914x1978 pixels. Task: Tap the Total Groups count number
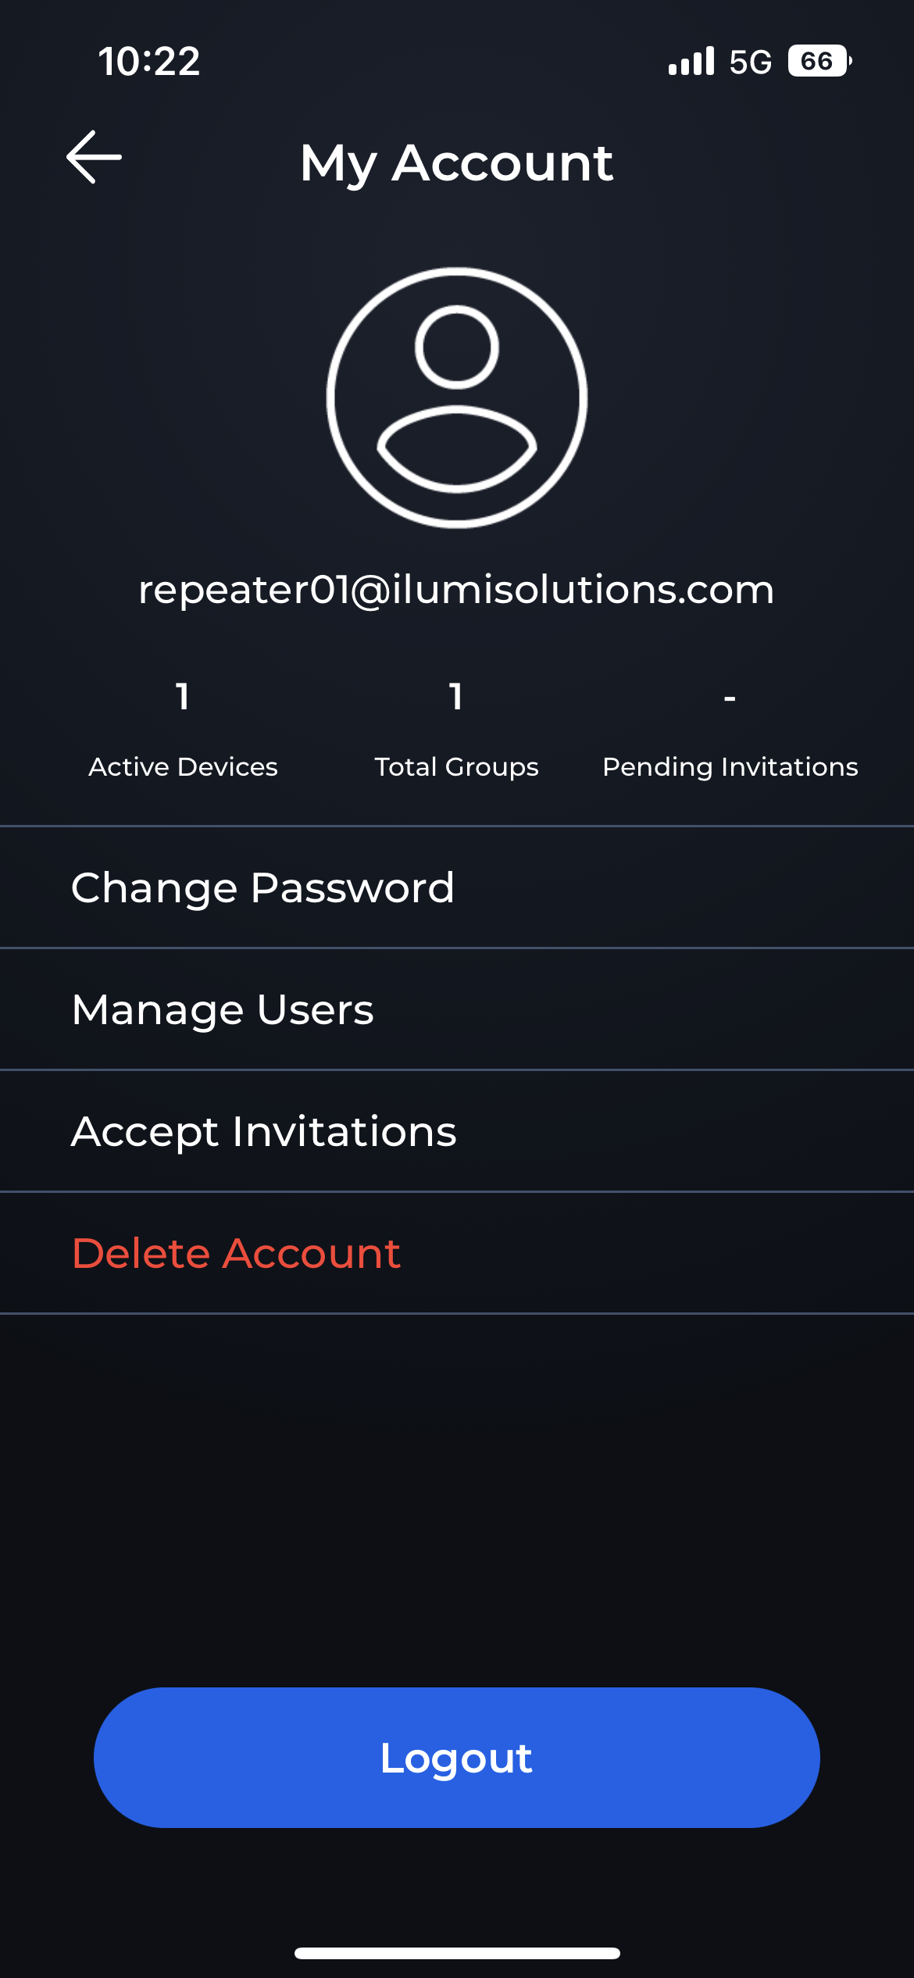(456, 696)
